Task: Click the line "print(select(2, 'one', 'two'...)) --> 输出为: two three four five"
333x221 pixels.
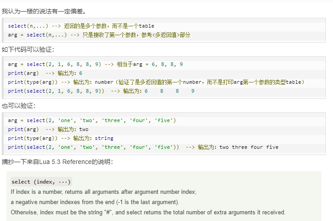Action: [x=143, y=147]
